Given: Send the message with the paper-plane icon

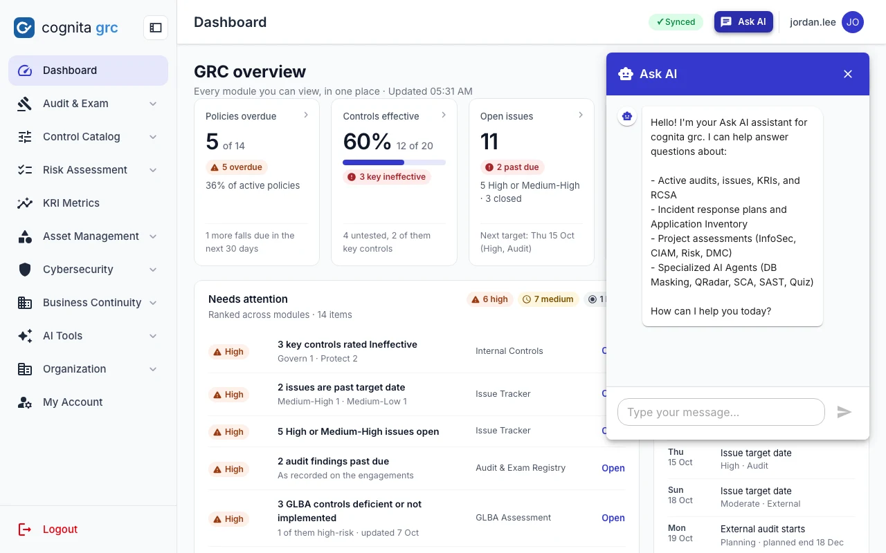Looking at the screenshot, I should (844, 412).
